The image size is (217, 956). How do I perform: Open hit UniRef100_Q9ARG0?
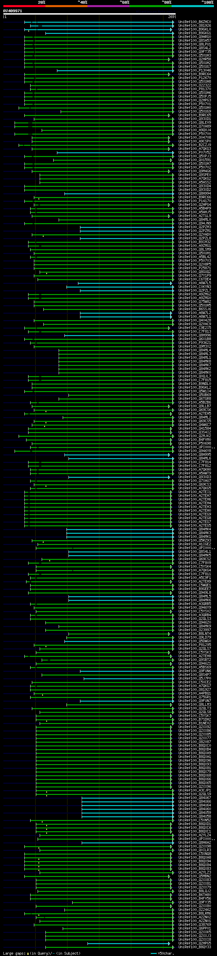coord(195,37)
